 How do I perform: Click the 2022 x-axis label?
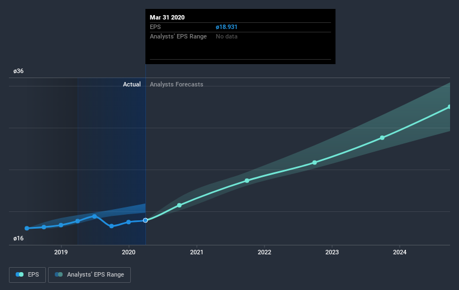[264, 252]
